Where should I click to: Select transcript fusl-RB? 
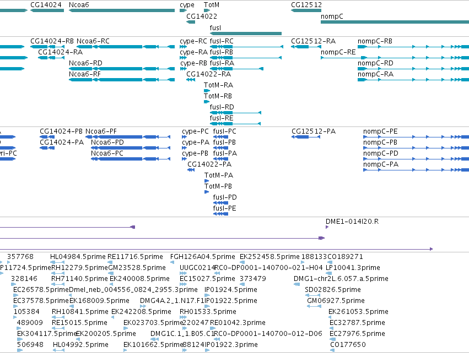pyautogui.click(x=246, y=58)
